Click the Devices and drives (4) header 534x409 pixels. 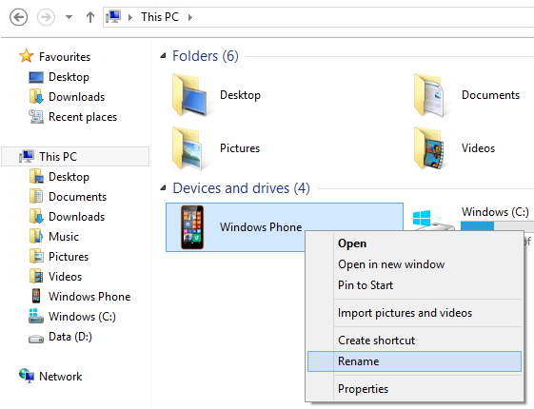pos(241,187)
